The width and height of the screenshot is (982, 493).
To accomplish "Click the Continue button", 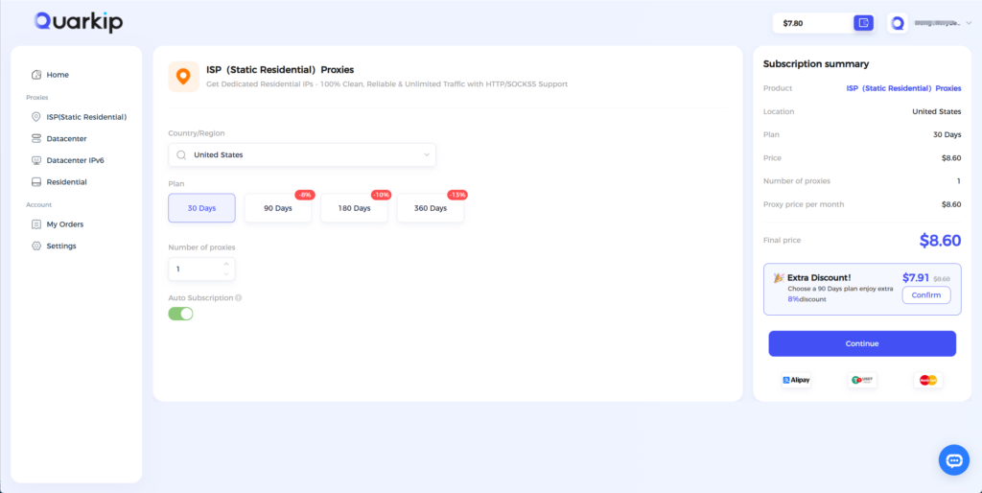I will point(862,344).
